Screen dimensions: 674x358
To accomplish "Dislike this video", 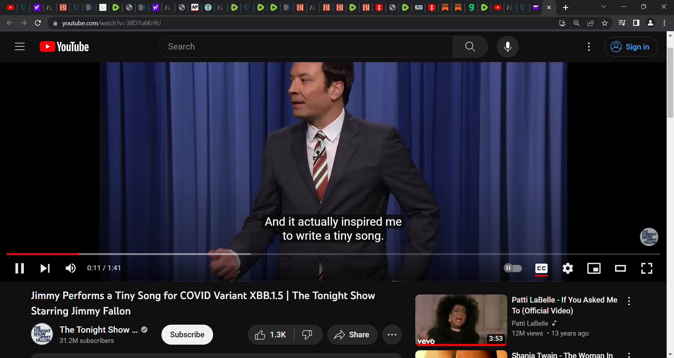I will (307, 335).
